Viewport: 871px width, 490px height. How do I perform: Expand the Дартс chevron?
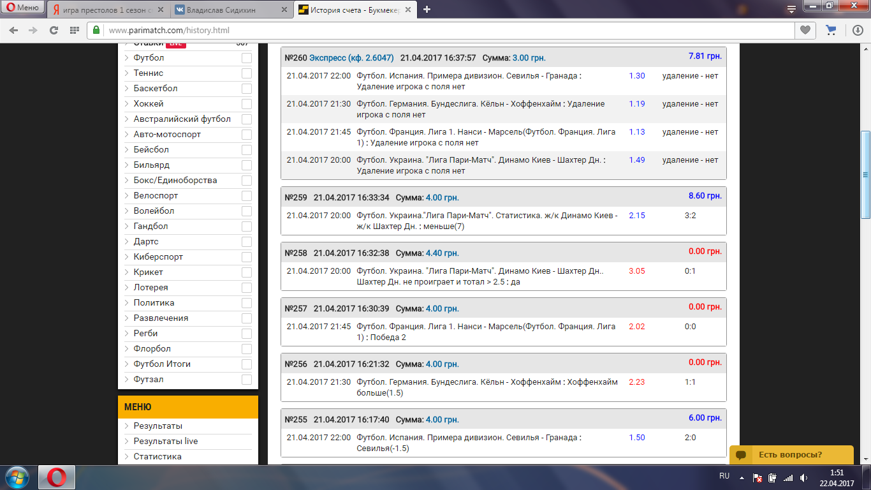pyautogui.click(x=126, y=242)
